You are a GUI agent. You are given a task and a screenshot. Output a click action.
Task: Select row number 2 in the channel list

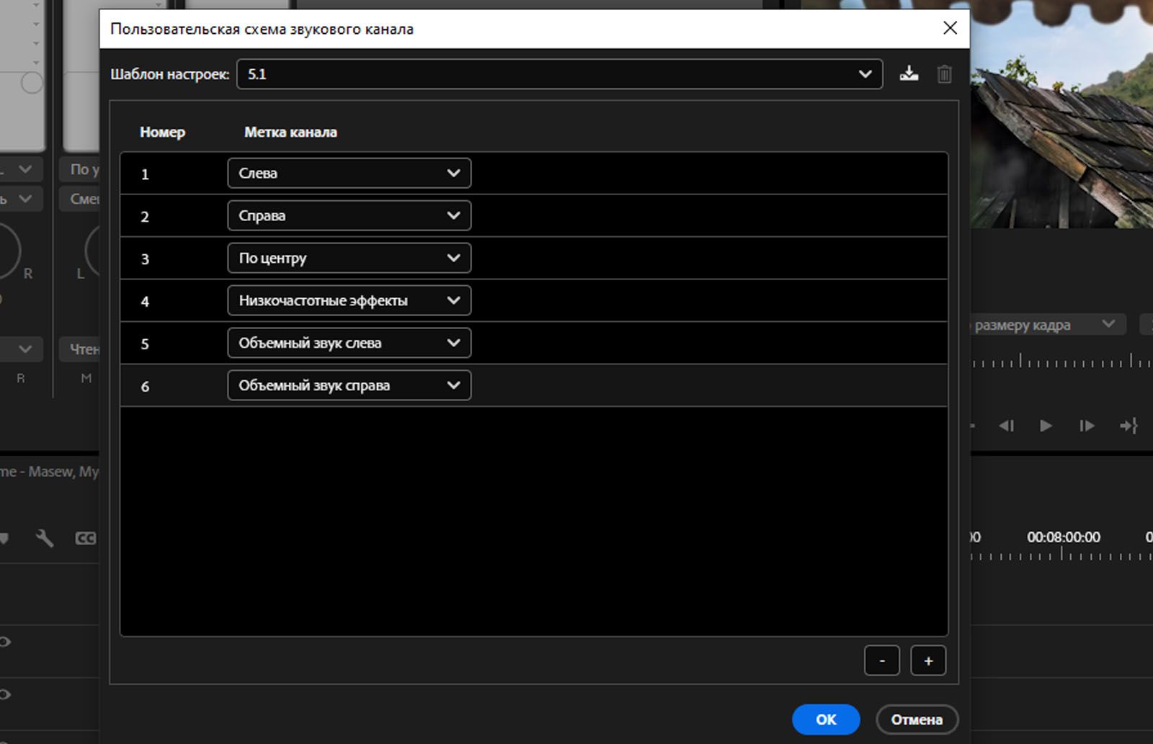click(534, 216)
